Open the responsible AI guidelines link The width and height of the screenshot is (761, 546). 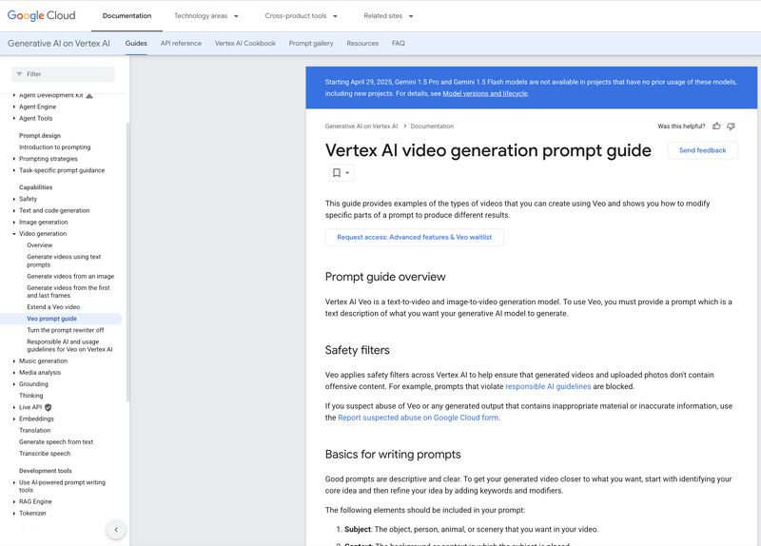tap(548, 386)
